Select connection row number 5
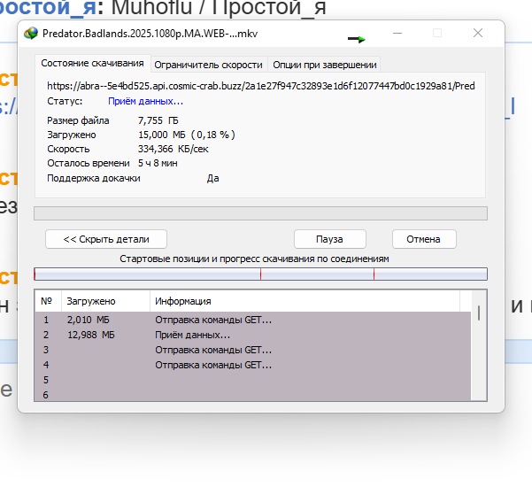 (253, 380)
